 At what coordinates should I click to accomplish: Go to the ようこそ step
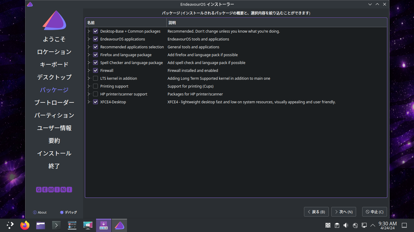[x=54, y=39]
